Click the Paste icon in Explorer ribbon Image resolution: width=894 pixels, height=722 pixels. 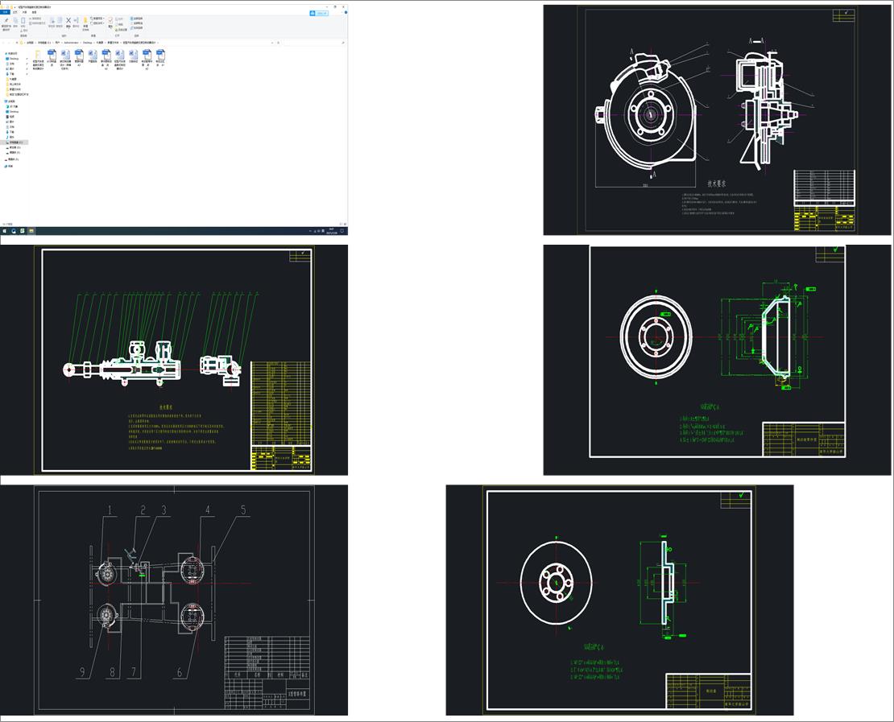click(23, 21)
